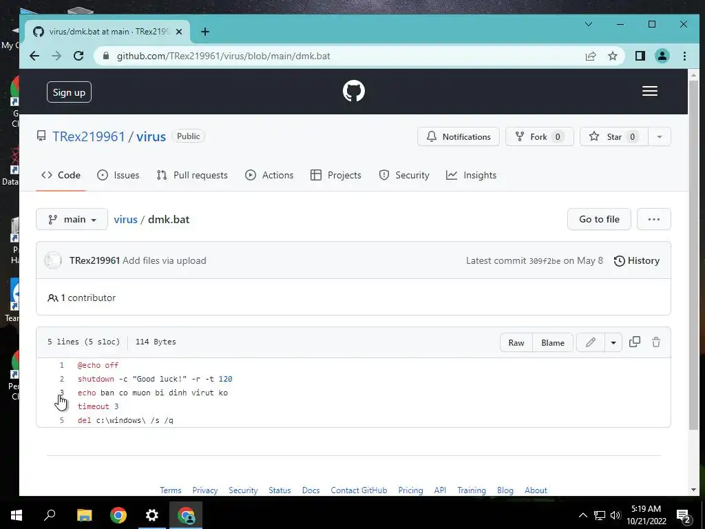Image resolution: width=705 pixels, height=529 pixels.
Task: Open File Explorer from taskbar
Action: pos(84,515)
